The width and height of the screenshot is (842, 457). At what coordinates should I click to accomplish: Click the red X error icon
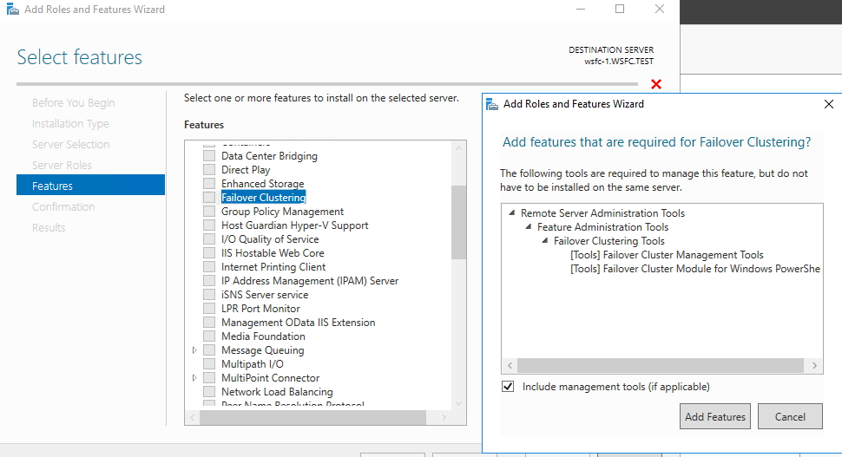tap(656, 84)
